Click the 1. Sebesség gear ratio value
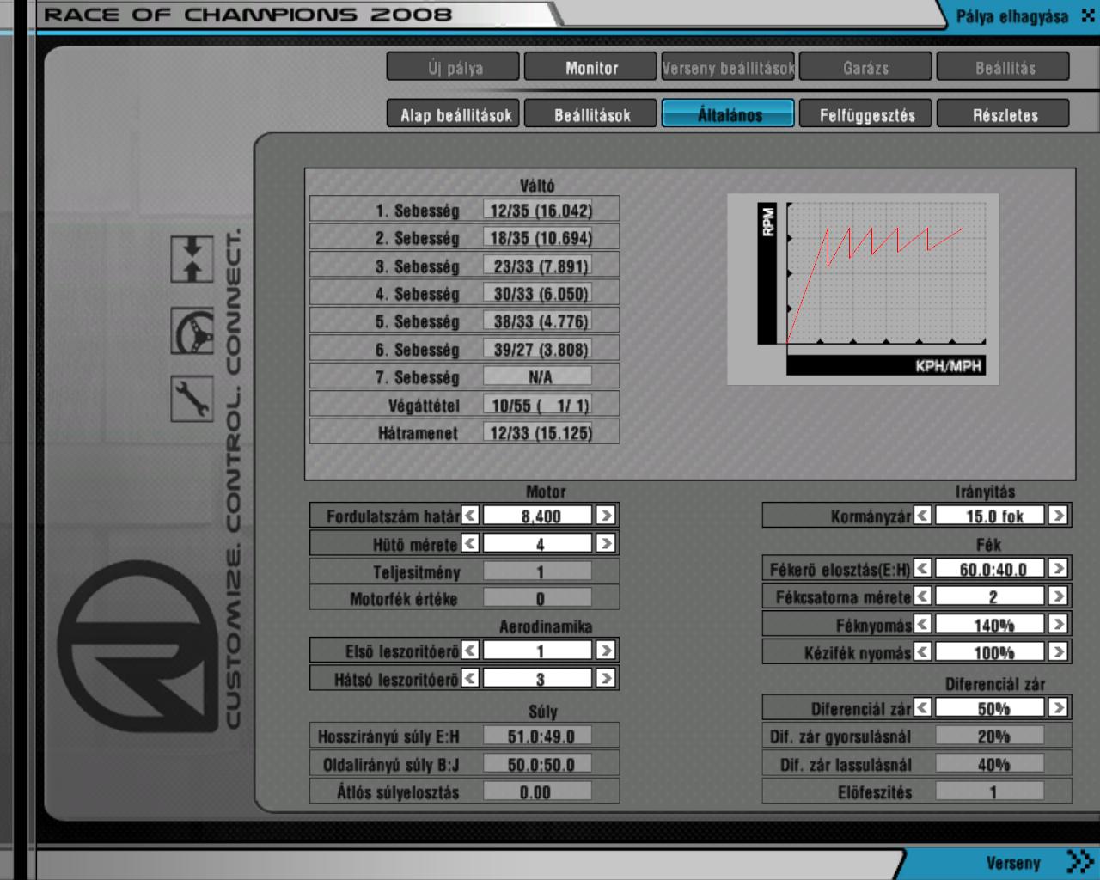The width and height of the screenshot is (1100, 880). (x=538, y=210)
